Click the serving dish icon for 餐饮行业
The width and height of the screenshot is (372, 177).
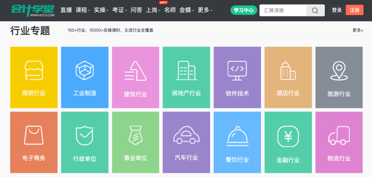pos(237,136)
